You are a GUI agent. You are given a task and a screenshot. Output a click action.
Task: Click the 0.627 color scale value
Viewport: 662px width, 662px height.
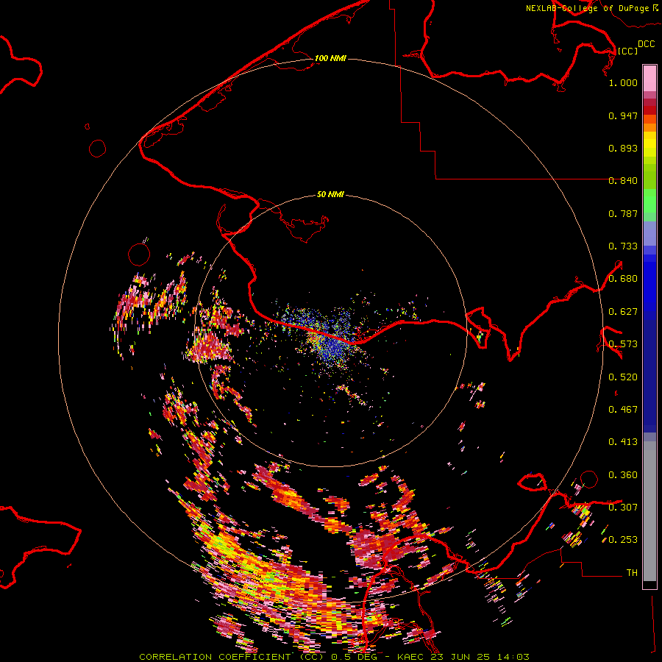coord(623,312)
